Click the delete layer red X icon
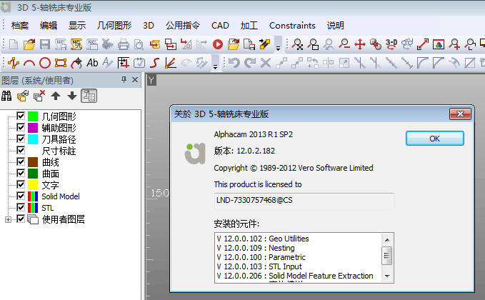This screenshot has width=485, height=300. pos(39,96)
